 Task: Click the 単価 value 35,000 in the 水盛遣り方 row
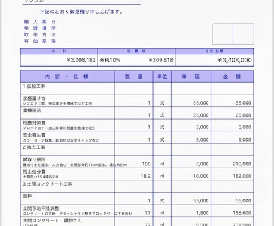201,103
